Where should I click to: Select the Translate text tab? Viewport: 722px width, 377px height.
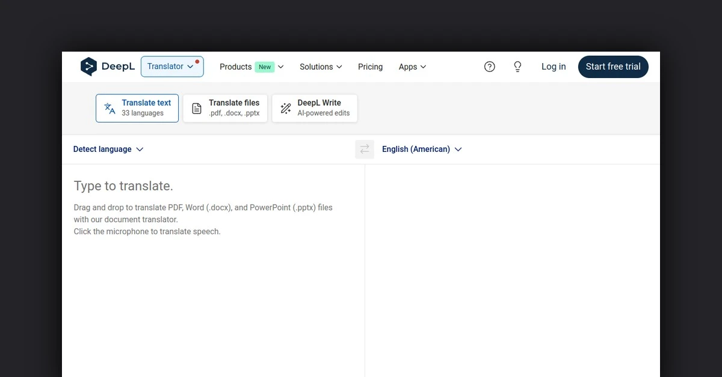[x=137, y=109]
